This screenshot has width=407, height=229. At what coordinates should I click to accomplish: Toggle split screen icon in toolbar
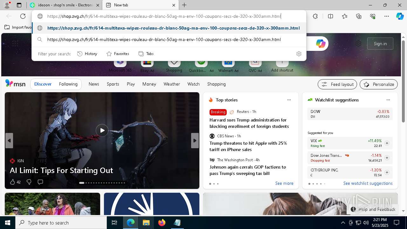tap(330, 16)
